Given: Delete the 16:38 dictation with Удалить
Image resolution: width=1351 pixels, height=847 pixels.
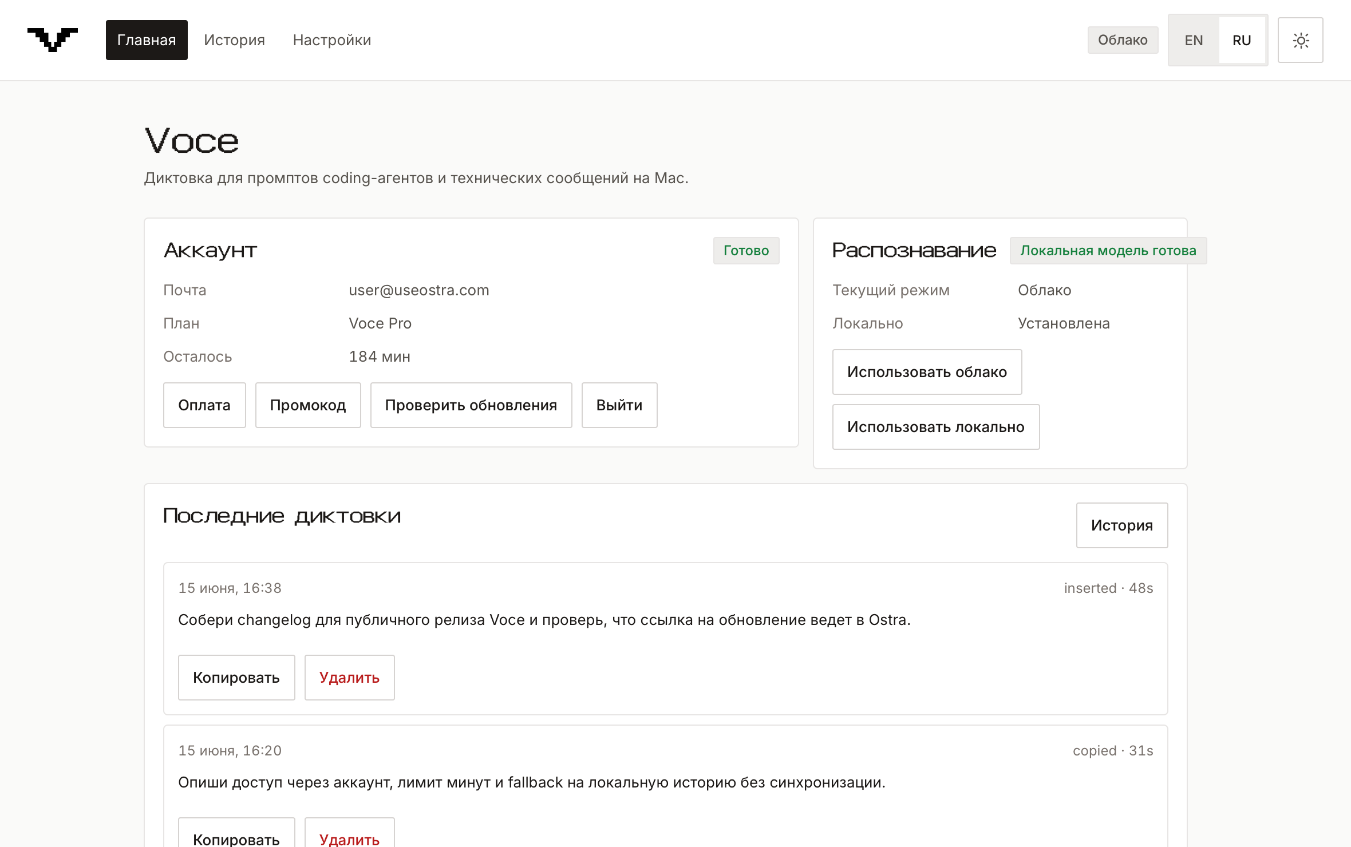Looking at the screenshot, I should [350, 678].
